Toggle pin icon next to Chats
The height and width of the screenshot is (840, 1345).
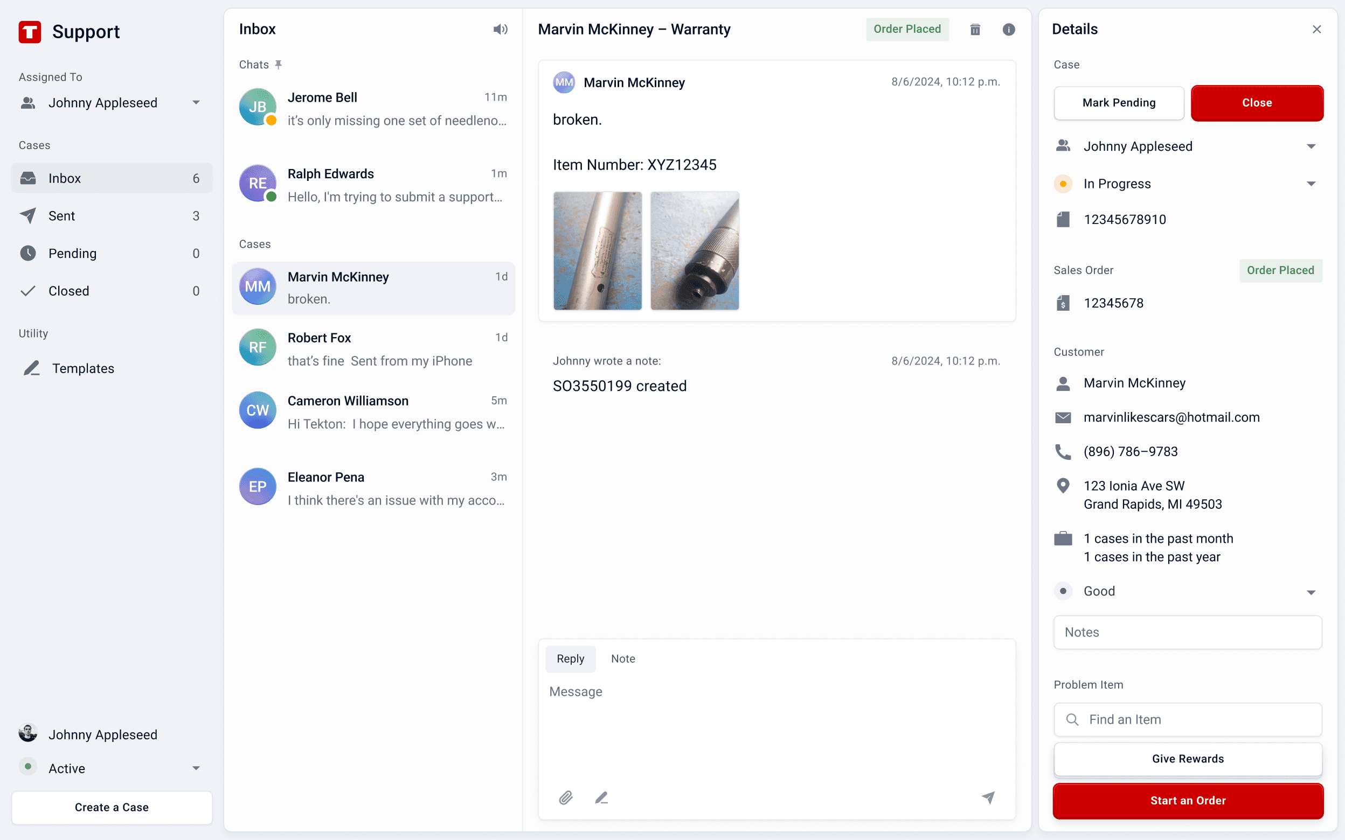pos(279,65)
